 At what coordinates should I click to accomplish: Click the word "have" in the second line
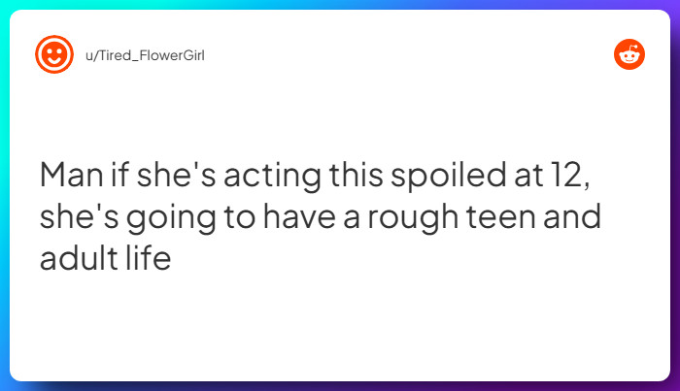pyautogui.click(x=299, y=216)
